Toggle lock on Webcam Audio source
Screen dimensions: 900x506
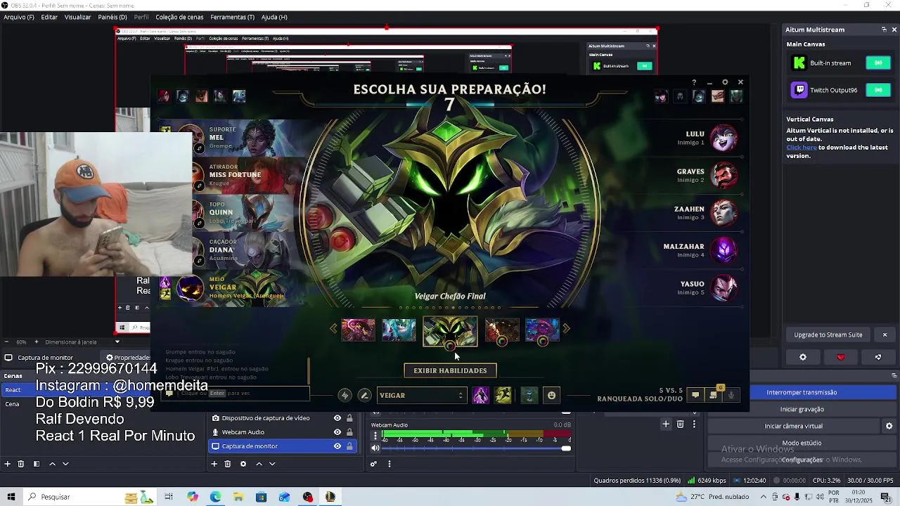click(x=349, y=432)
